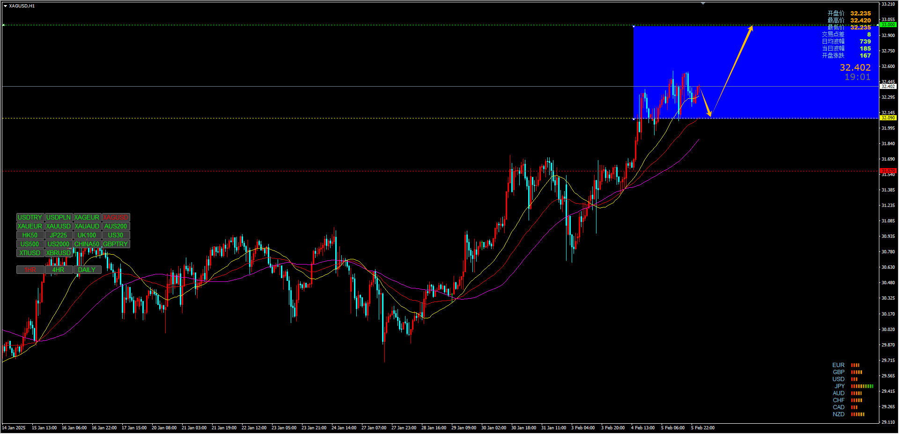Click the red 31.570 price level label
Image resolution: width=899 pixels, height=434 pixels.
[888, 170]
